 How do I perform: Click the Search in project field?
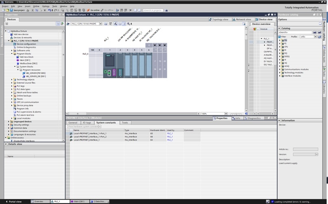coord(153,10)
